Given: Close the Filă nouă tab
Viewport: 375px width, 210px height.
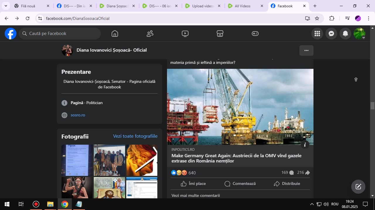Looking at the screenshot, I should point(48,6).
